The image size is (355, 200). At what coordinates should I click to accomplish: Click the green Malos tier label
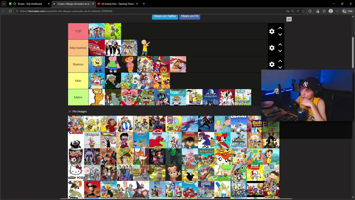tap(78, 97)
